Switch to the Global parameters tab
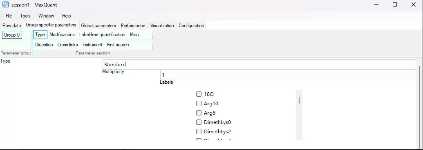This screenshot has width=423, height=150. (98, 26)
